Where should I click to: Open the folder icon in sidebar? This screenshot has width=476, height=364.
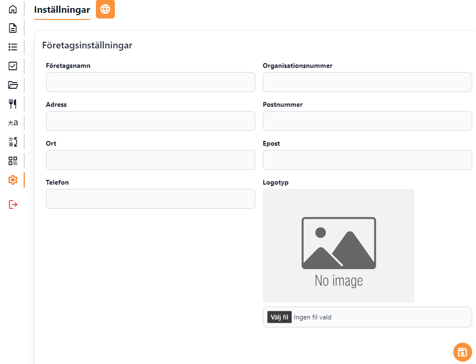coord(13,85)
